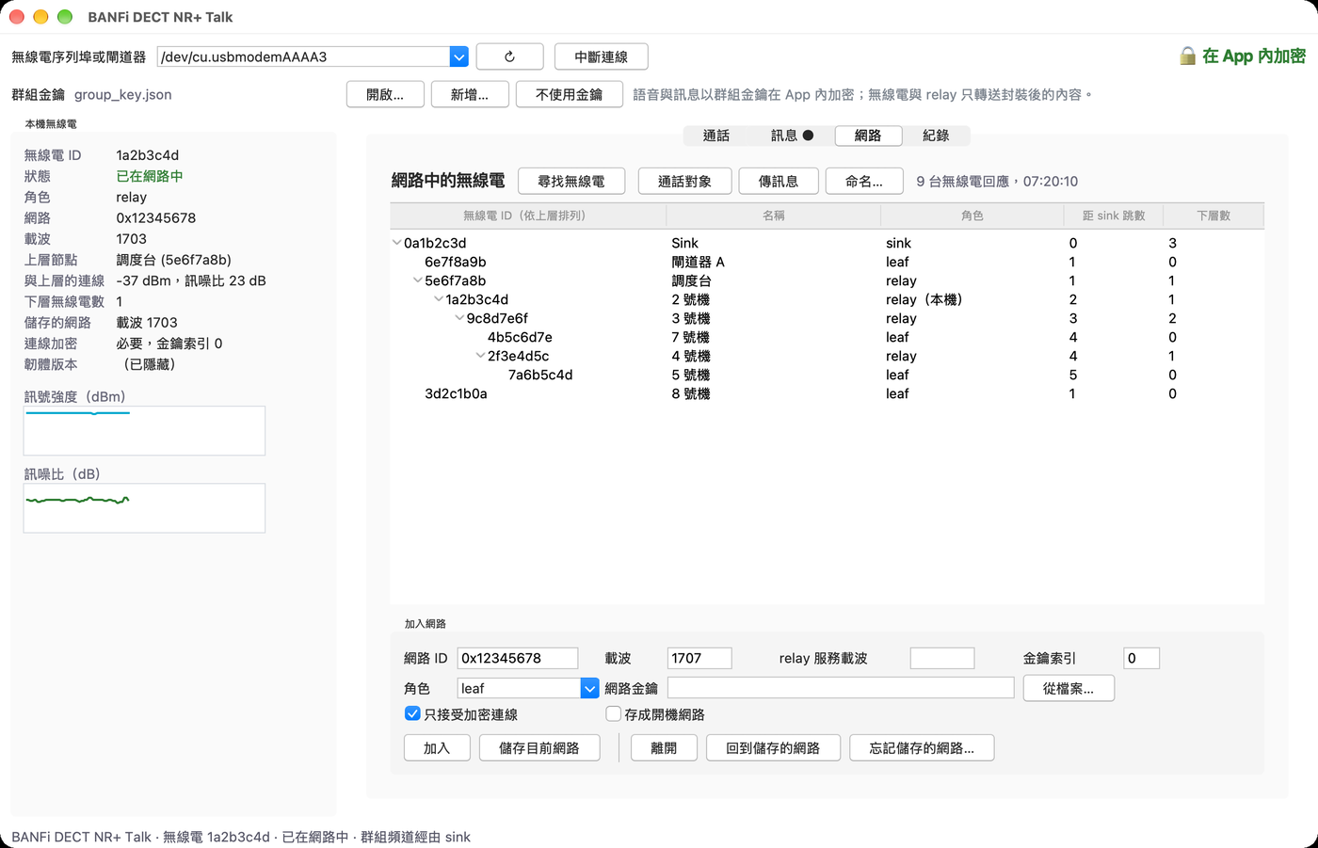Click the 訊號強度 dBm graph
This screenshot has width=1318, height=848.
point(144,431)
